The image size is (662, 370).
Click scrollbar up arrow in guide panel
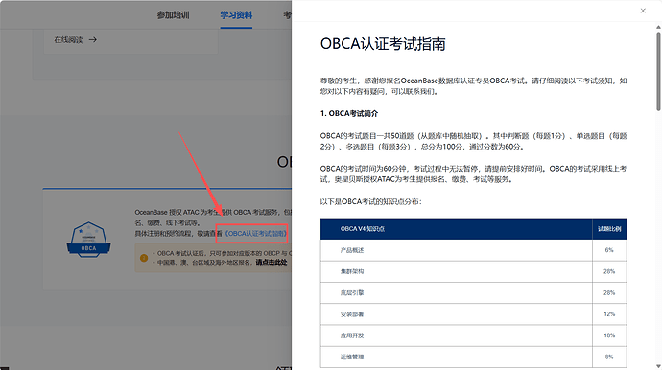(658, 27)
